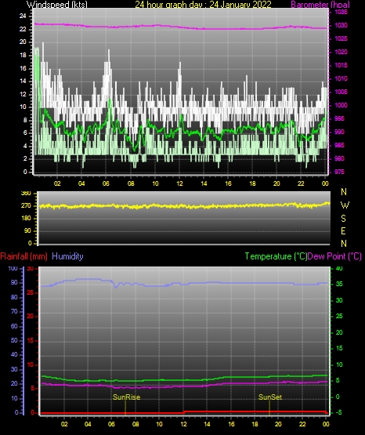This screenshot has width=365, height=435.
Task: Click the 06 hour tick on lower graph
Action: [x=111, y=424]
